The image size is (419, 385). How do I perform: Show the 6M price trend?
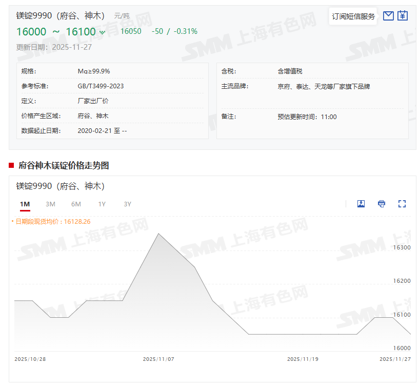pos(76,204)
